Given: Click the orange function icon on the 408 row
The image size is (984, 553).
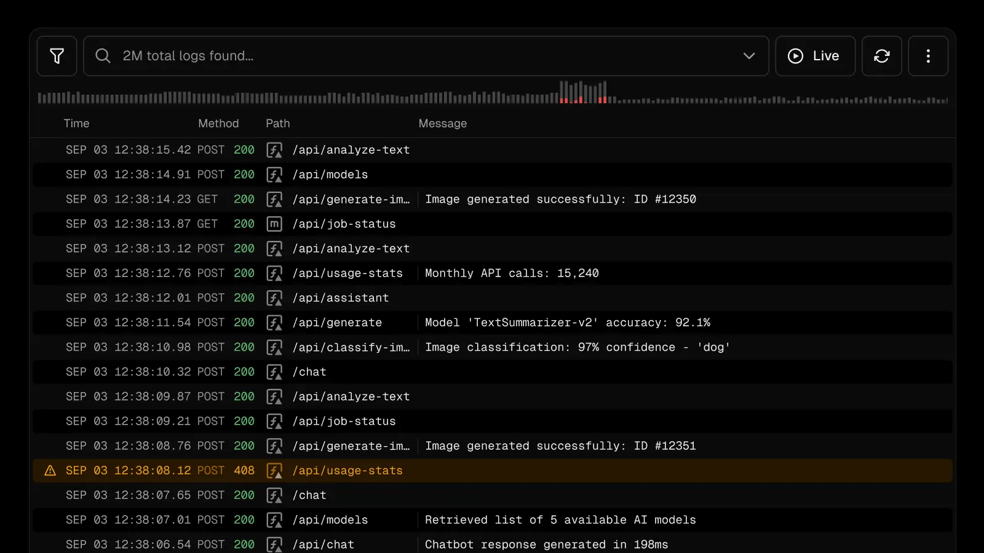Looking at the screenshot, I should pyautogui.click(x=274, y=471).
